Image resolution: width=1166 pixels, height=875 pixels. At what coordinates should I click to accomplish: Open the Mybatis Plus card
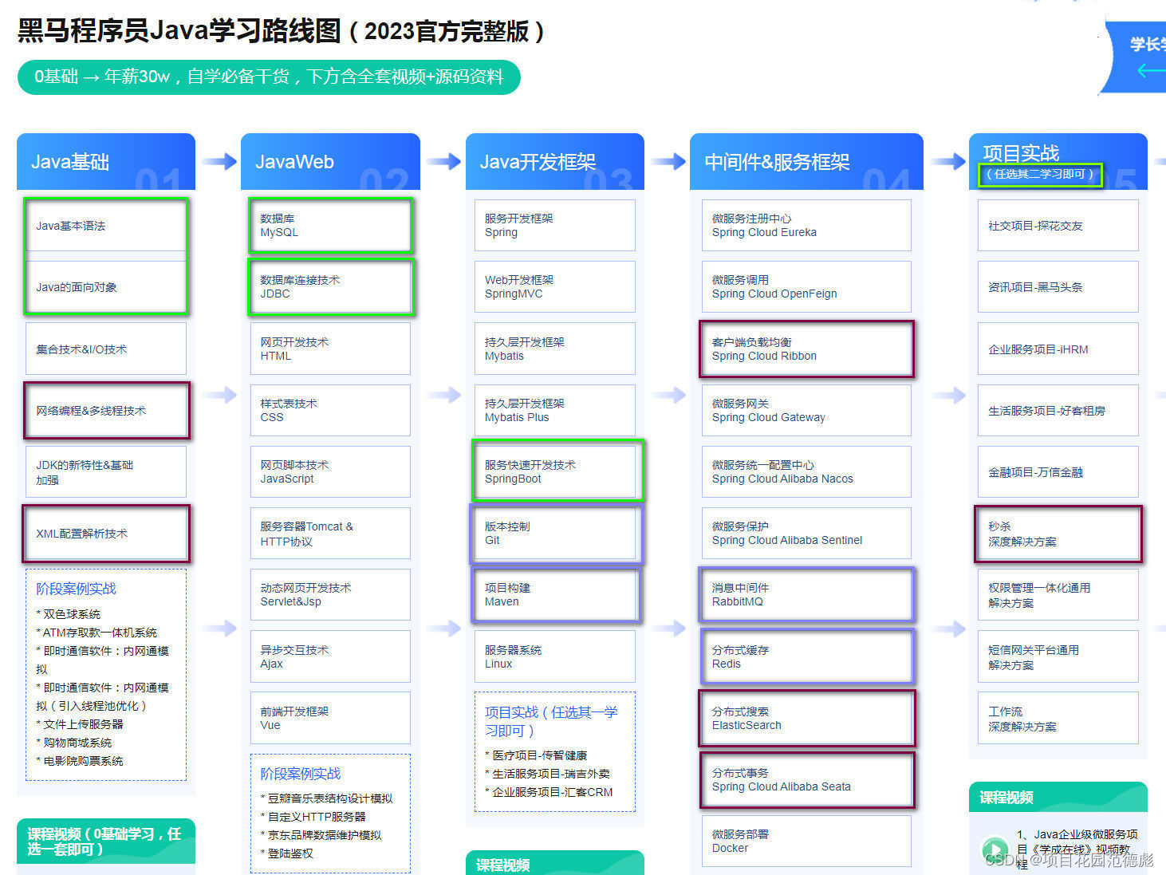[x=555, y=410]
